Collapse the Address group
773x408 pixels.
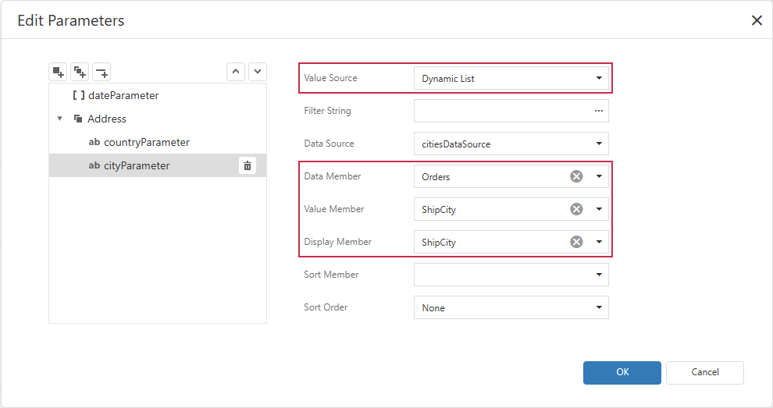click(59, 119)
